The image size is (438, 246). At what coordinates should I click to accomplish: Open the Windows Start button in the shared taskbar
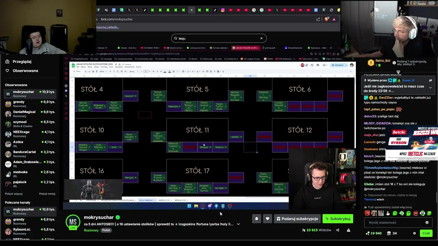[x=189, y=206]
